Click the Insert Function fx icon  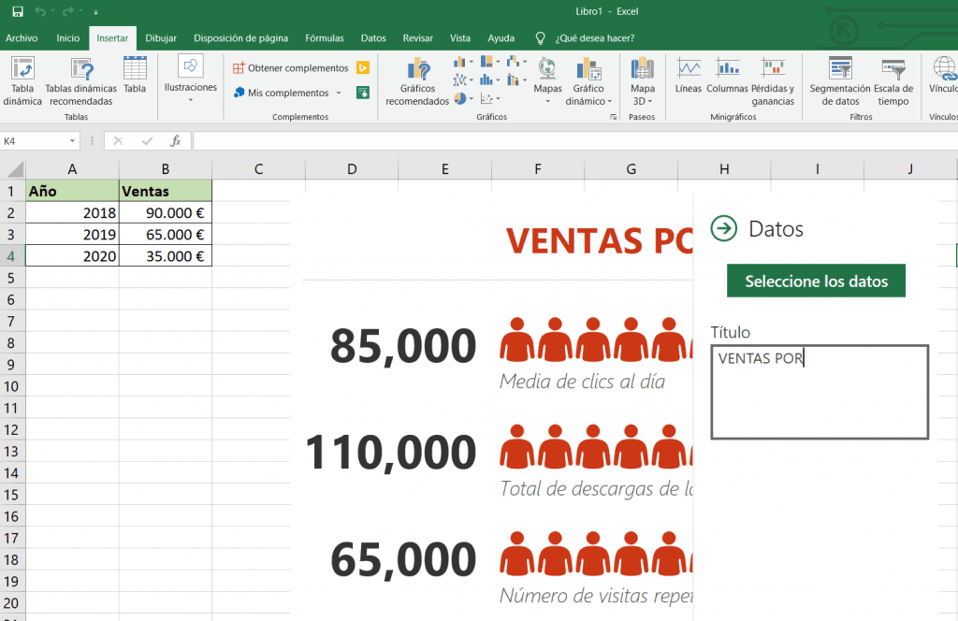[175, 141]
